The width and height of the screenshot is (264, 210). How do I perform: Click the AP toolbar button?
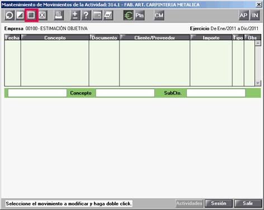point(244,15)
